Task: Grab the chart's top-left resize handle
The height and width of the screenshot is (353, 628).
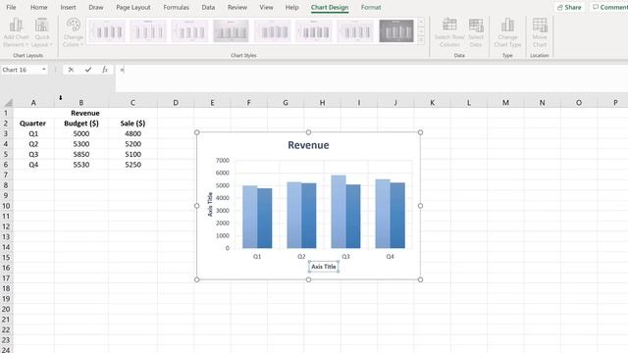Action: click(196, 132)
